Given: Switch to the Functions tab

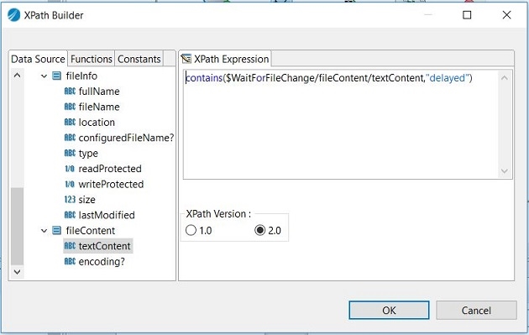Looking at the screenshot, I should (x=91, y=59).
